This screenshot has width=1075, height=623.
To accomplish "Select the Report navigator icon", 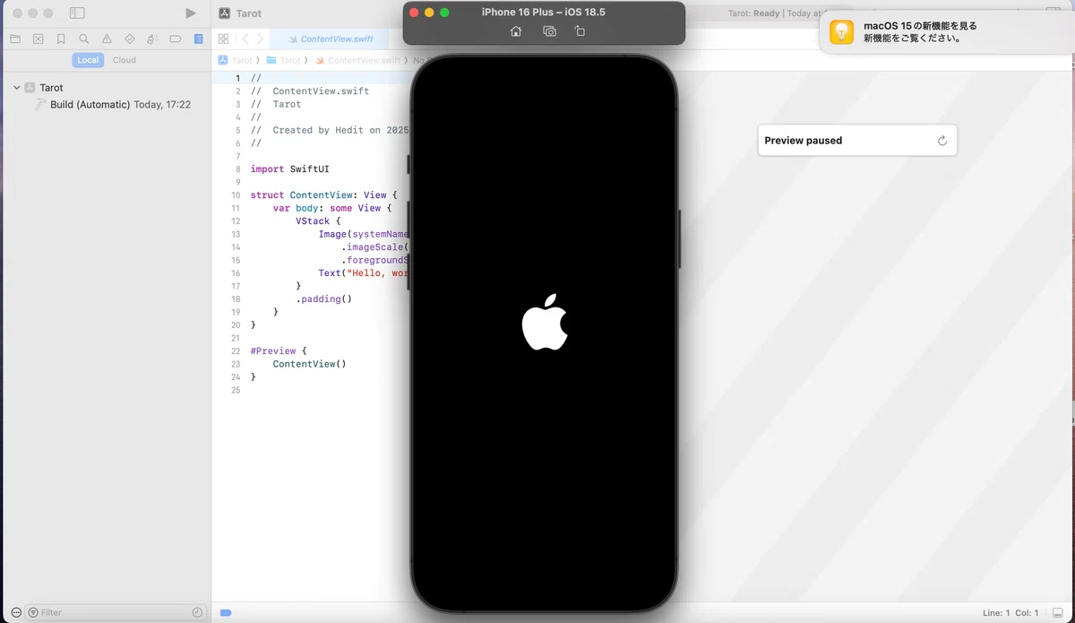I will [x=198, y=39].
